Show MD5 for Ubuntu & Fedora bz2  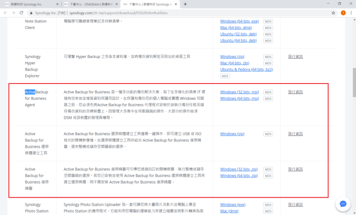coord(225,76)
